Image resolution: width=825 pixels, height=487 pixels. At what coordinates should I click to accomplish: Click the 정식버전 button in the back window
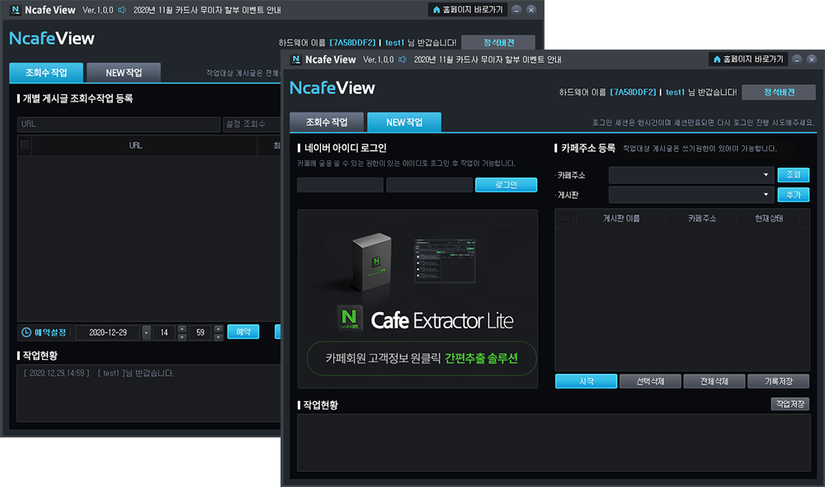[498, 42]
